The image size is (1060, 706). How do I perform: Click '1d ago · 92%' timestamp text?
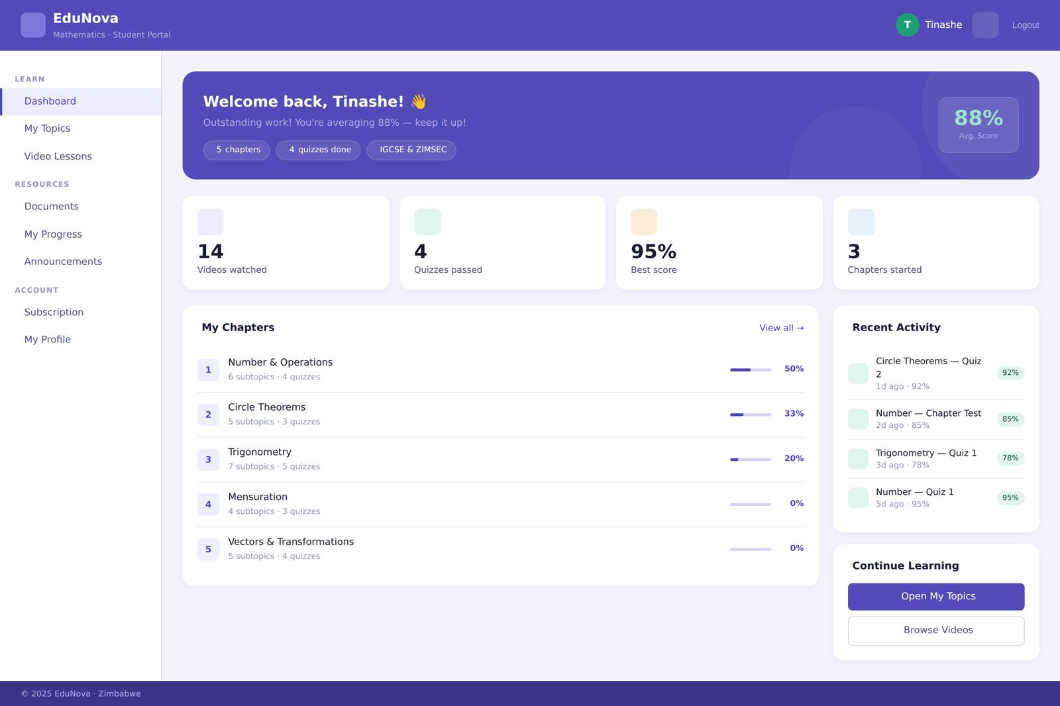click(x=902, y=387)
